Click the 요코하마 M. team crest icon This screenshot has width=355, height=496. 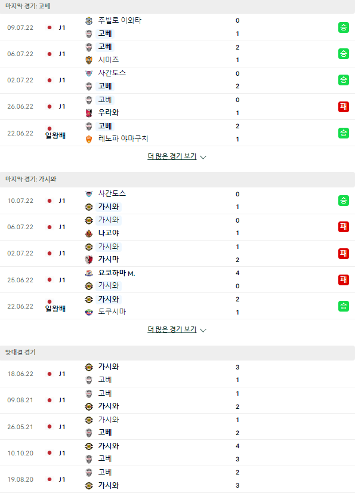coord(89,273)
